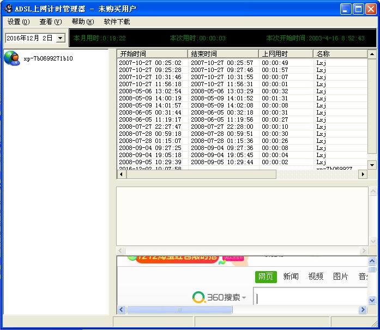Sort by the 结束时间 column header
This screenshot has height=330, width=380.
[223, 54]
